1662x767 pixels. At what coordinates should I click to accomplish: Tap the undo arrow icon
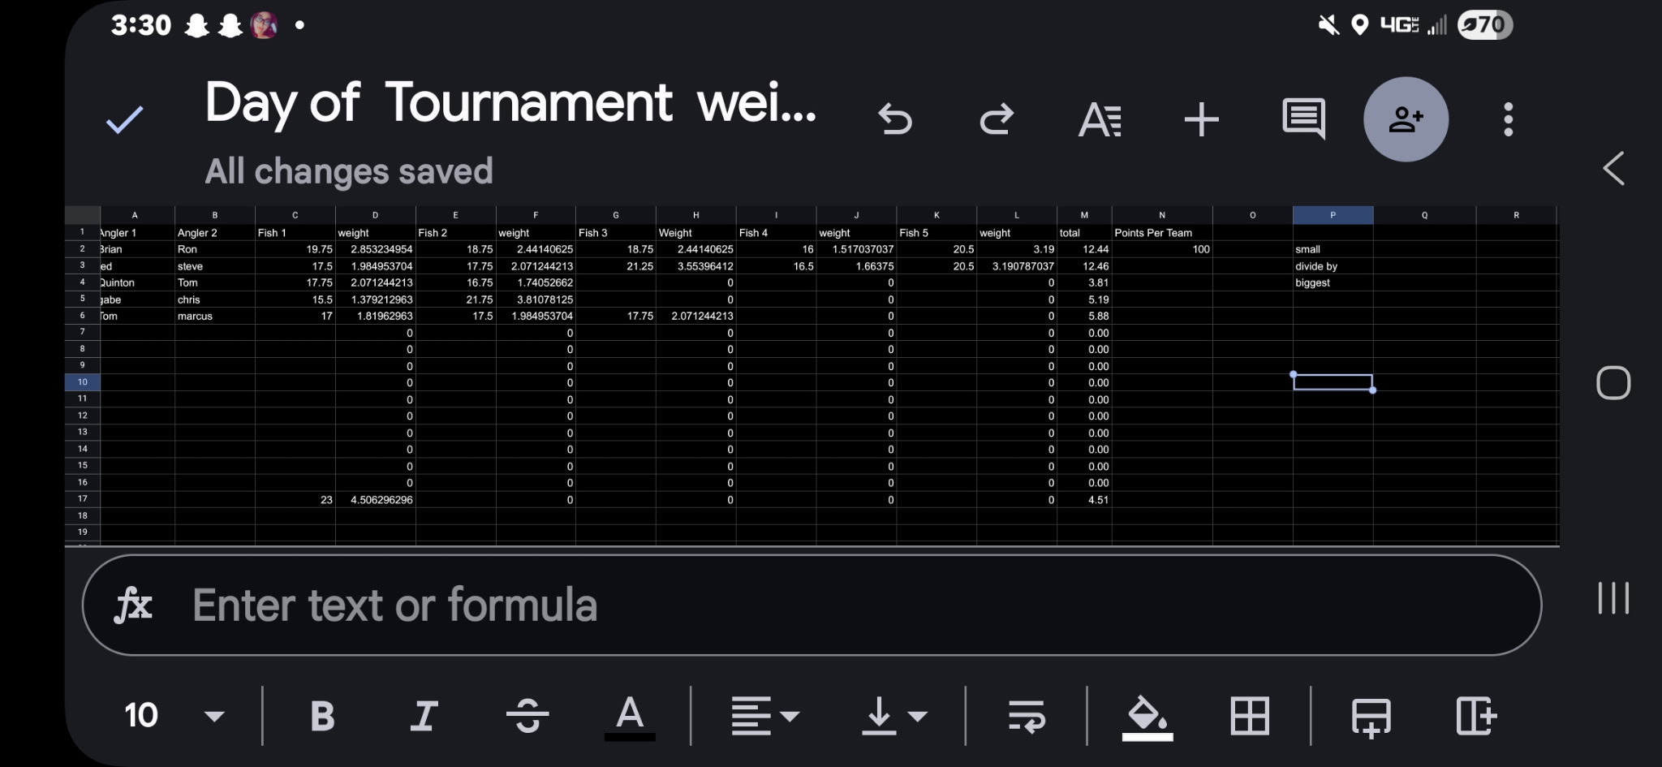click(895, 119)
